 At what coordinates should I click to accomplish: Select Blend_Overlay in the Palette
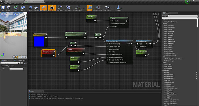(x=168, y=45)
